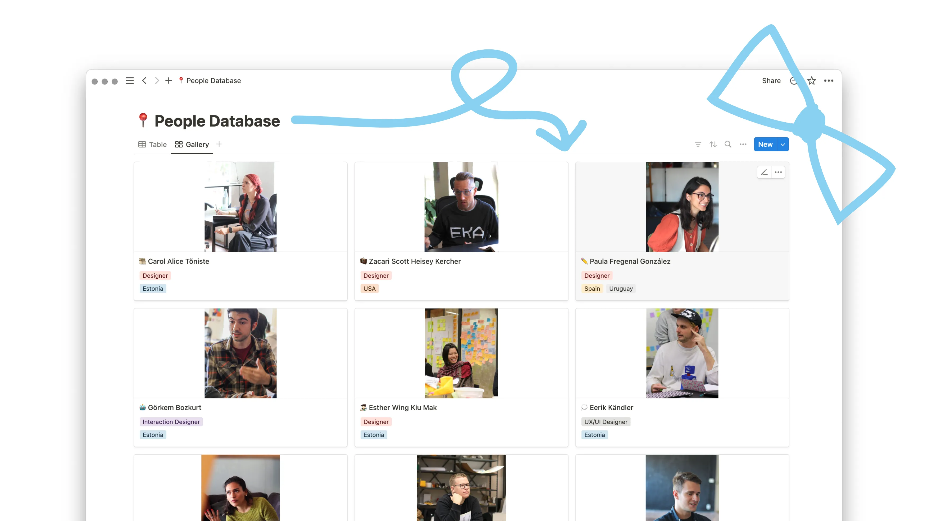Click the Gallery view icon
928x521 pixels.
click(x=179, y=144)
